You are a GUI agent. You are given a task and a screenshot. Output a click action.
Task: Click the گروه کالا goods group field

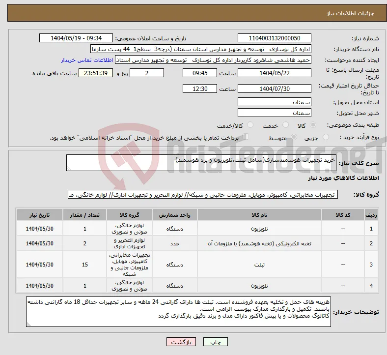coord(203,194)
